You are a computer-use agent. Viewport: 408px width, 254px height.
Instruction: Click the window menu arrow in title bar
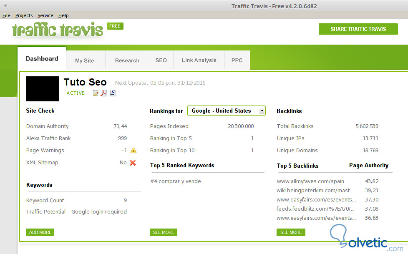point(5,5)
